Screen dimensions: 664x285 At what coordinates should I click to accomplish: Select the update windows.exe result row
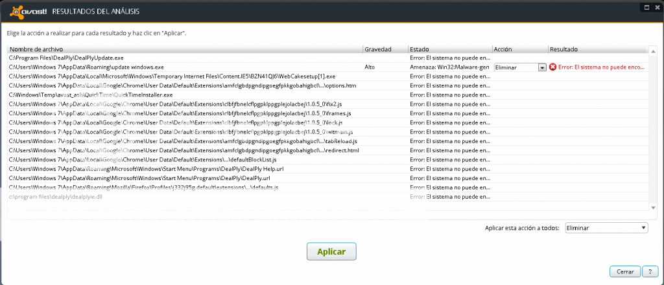tap(87, 67)
